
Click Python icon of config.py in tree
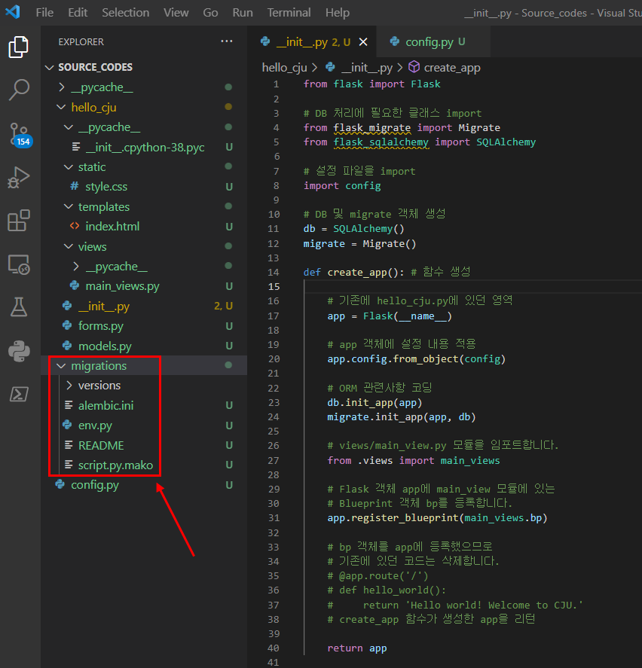pyautogui.click(x=60, y=484)
